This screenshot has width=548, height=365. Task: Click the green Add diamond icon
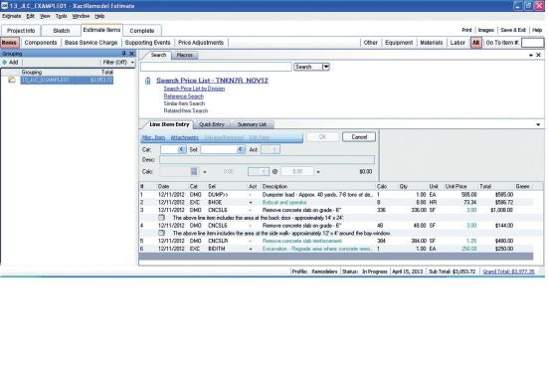[5, 63]
